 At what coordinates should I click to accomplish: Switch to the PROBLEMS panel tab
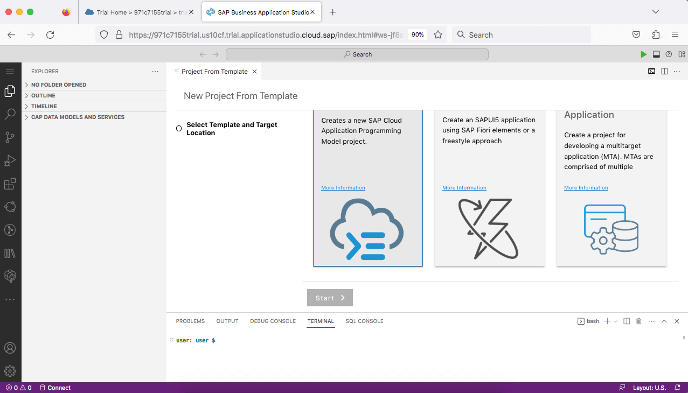coord(190,321)
